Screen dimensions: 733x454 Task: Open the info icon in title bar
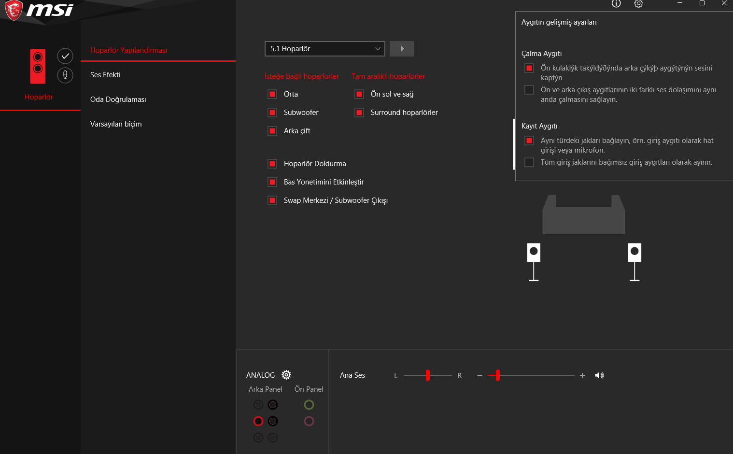(x=616, y=3)
